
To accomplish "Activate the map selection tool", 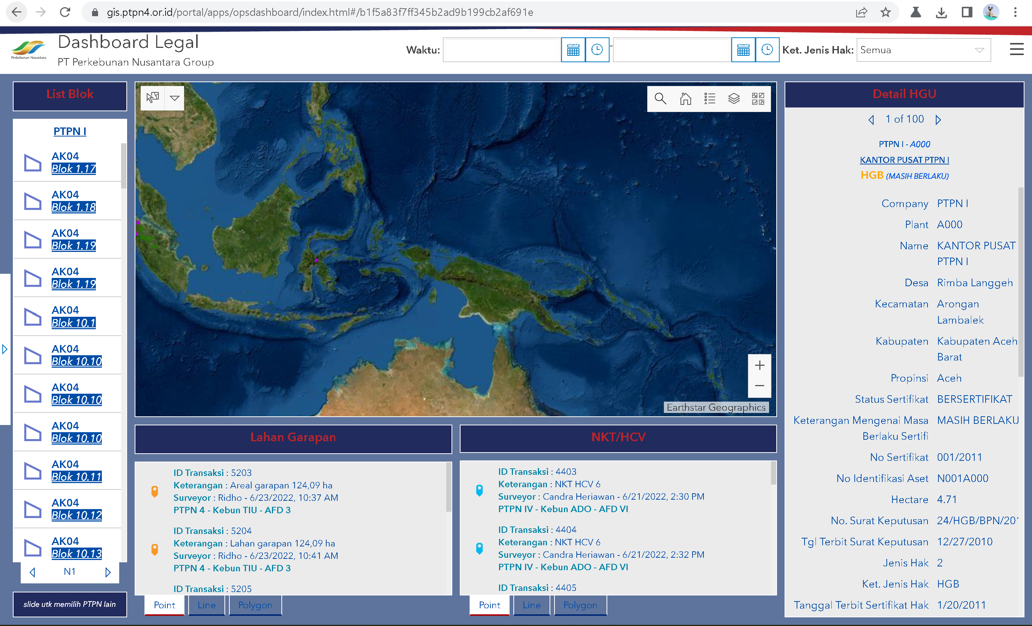I will pos(152,98).
